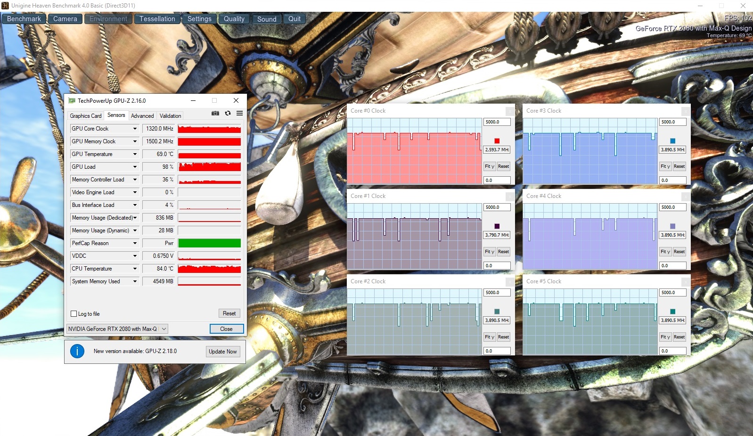Click the 5000.0 max field of Core #1
753x436 pixels.
(x=497, y=207)
